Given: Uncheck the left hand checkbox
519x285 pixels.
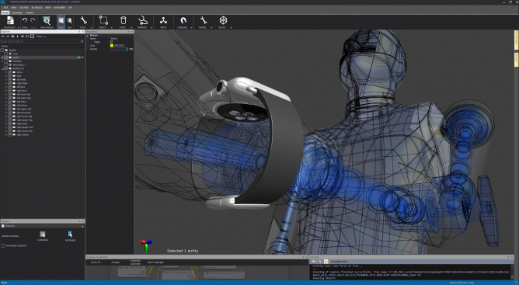Looking at the screenshot, I should coord(10,79).
